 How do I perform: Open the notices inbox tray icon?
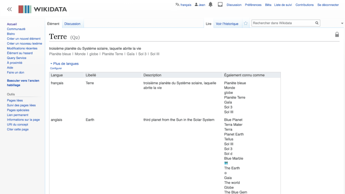click(x=220, y=4)
